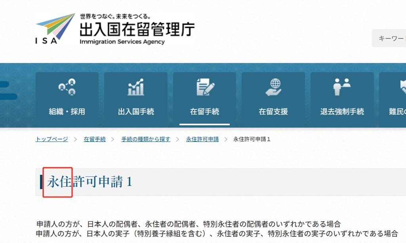Open 永住許可申請 breadcrumb link
The image size is (406, 243).
click(202, 139)
